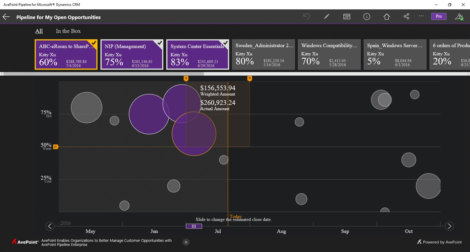Deselect the System Center Essentials checkmark
The image size is (470, 252).
pyautogui.click(x=225, y=43)
